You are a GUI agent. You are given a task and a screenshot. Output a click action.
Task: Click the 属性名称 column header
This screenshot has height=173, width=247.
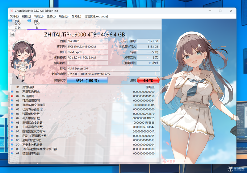coord(28,87)
